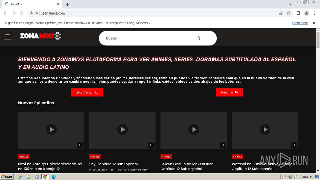Click Learn more link in Chrome update bar

pyautogui.click(x=300, y=23)
